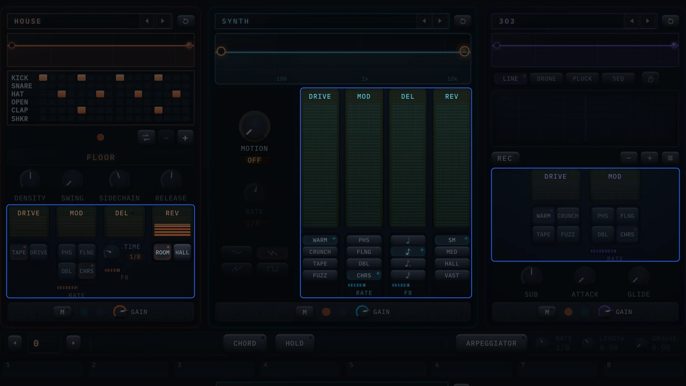Click the lock icon next to SEQ
Image resolution: width=686 pixels, height=386 pixels.
tap(651, 79)
